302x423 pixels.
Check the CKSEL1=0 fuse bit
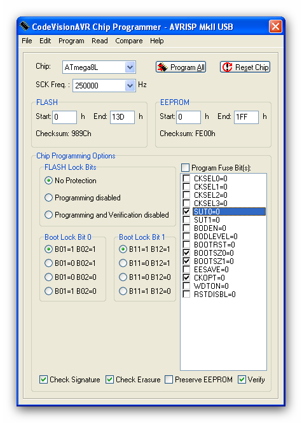[x=186, y=186]
